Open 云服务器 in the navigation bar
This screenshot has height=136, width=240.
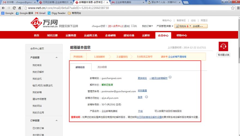(71, 35)
